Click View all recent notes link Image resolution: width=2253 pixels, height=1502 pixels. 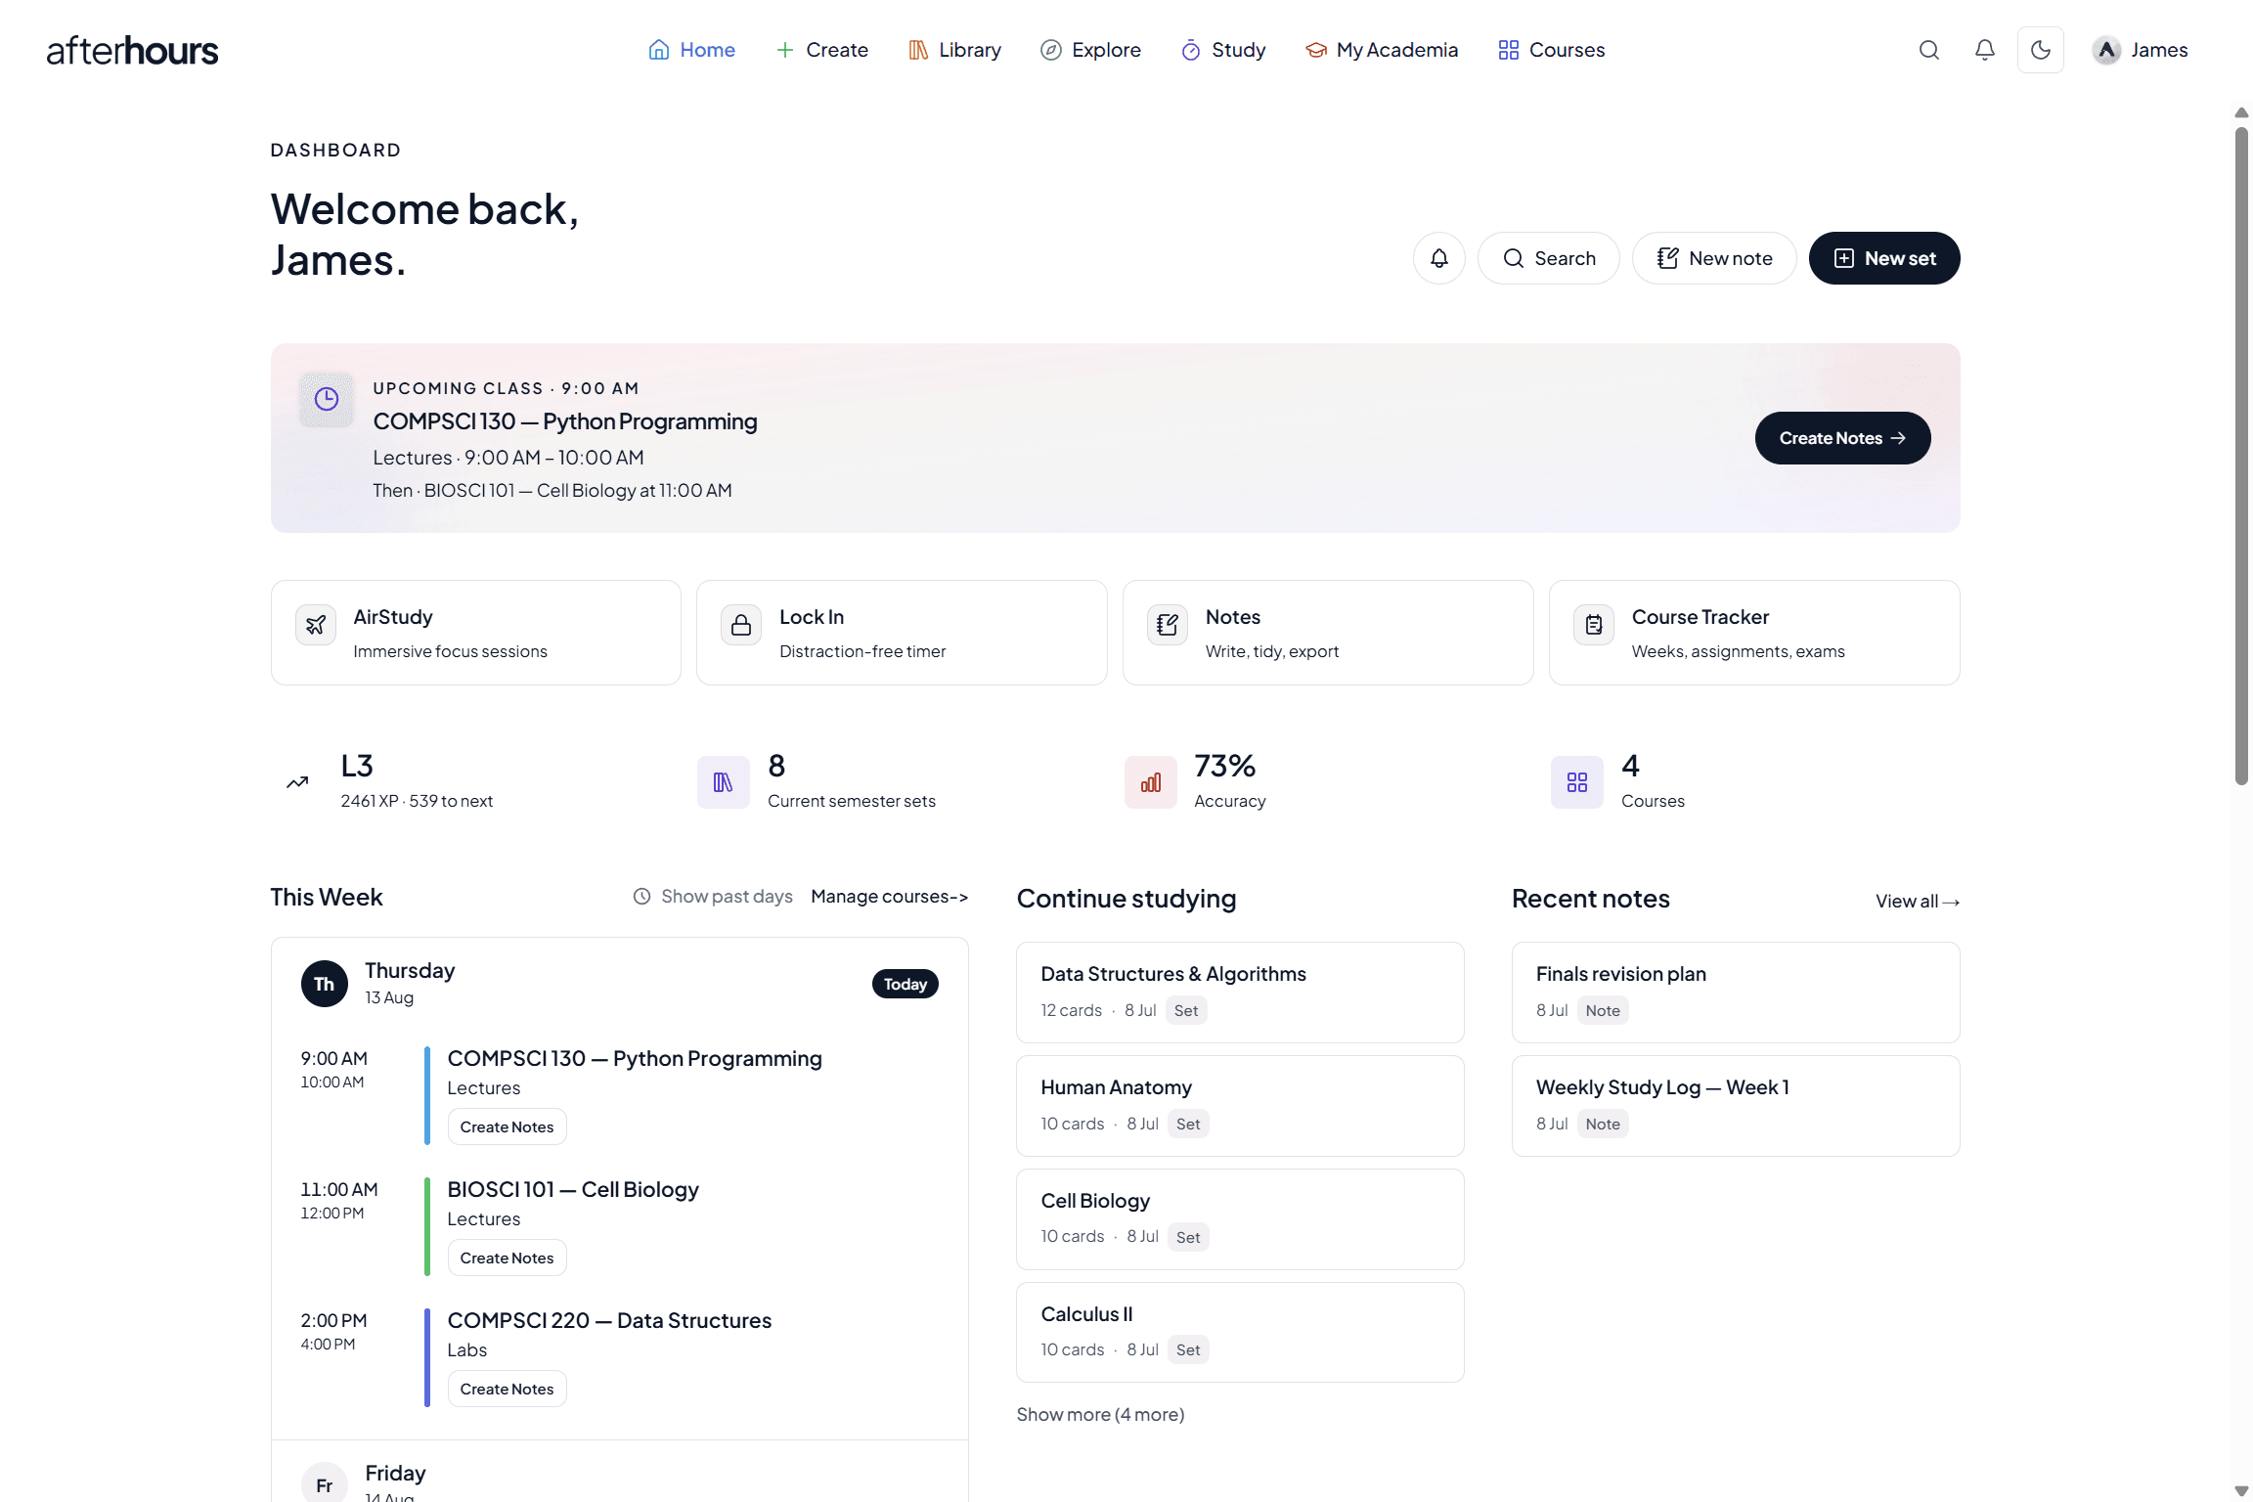click(1917, 902)
